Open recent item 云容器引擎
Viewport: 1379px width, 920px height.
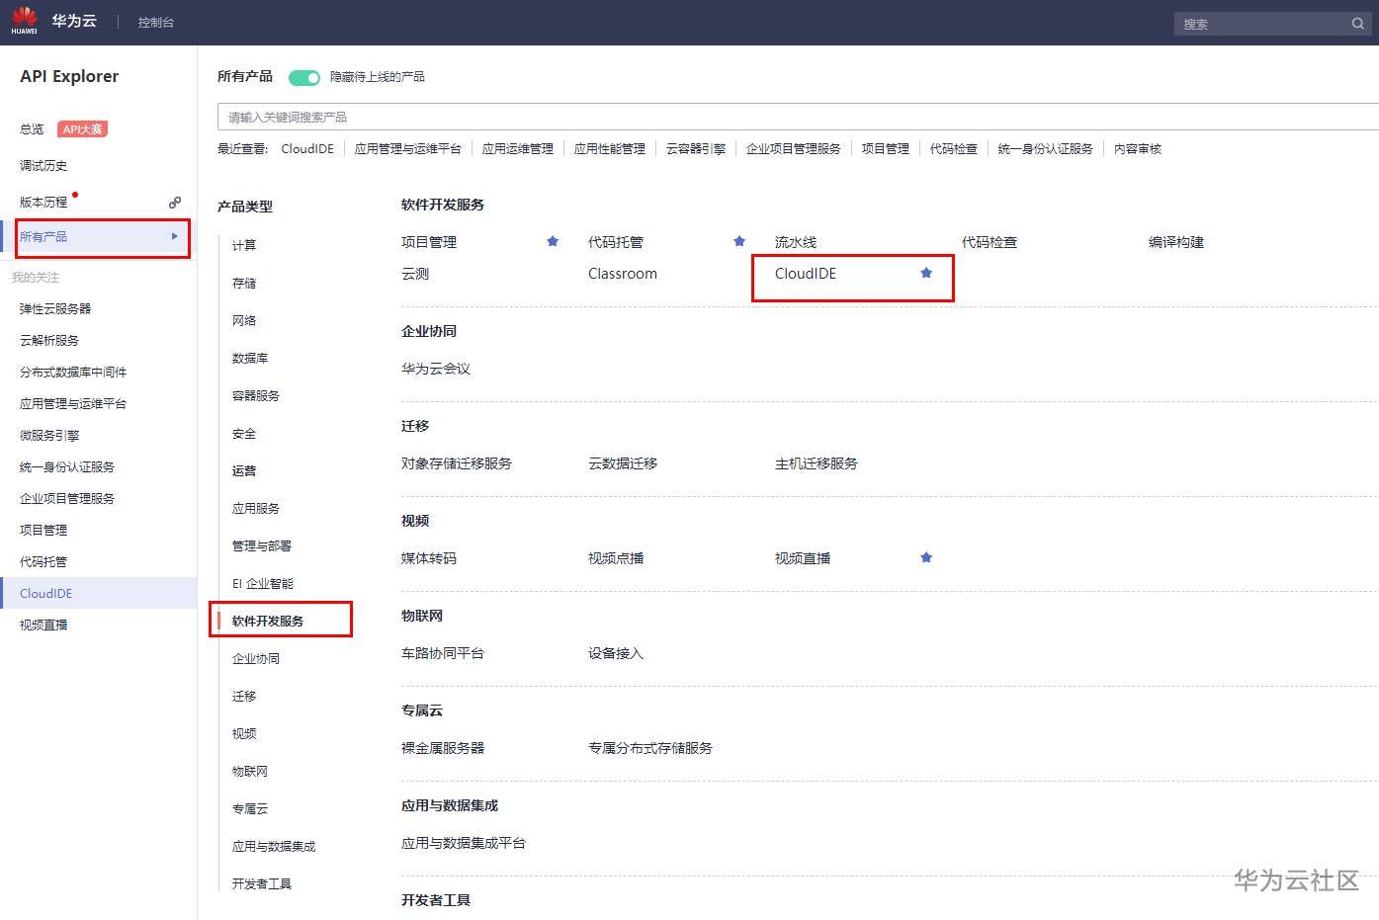pos(696,149)
